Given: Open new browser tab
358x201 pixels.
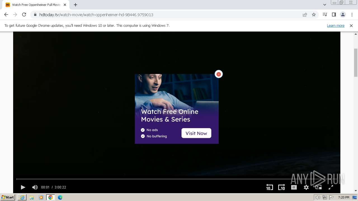Looking at the screenshot, I should (76, 5).
